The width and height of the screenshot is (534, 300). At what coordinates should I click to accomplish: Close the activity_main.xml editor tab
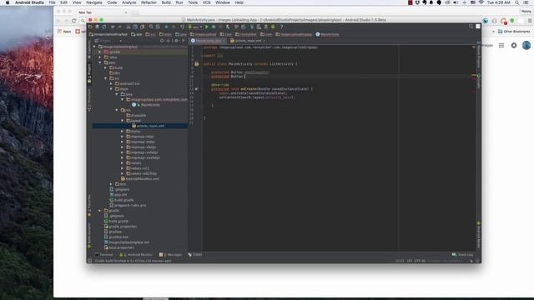264,41
